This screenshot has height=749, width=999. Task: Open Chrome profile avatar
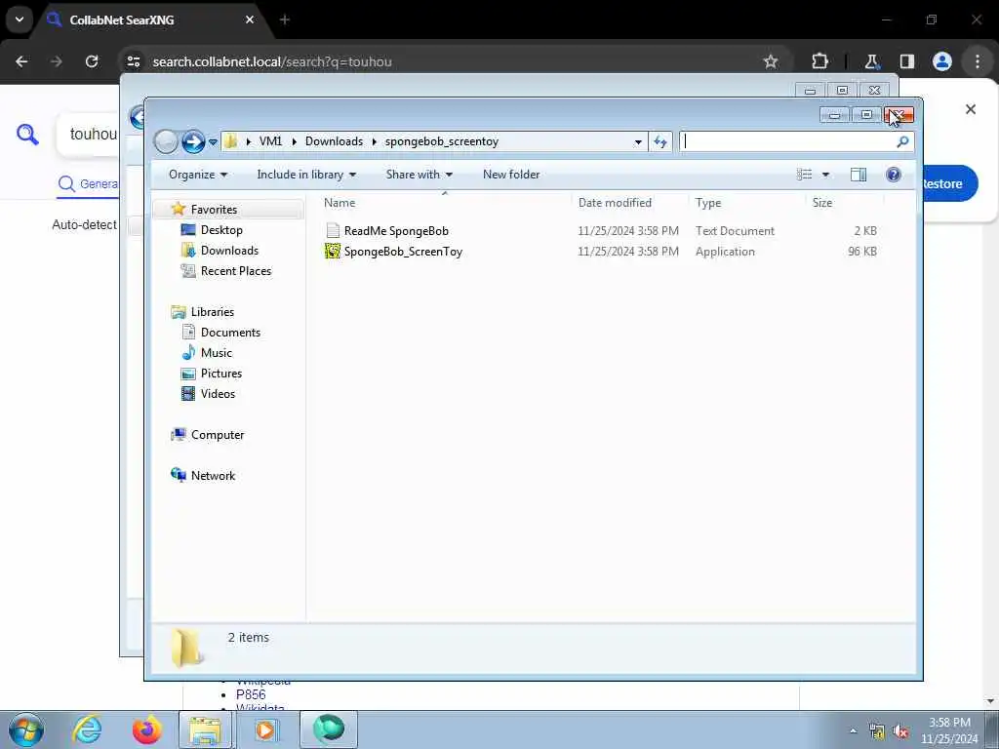click(x=941, y=61)
